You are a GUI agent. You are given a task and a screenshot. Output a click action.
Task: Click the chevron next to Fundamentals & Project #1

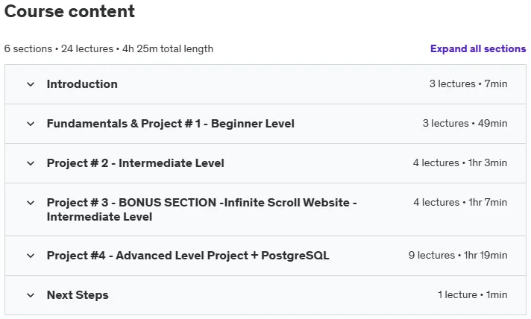click(x=31, y=124)
